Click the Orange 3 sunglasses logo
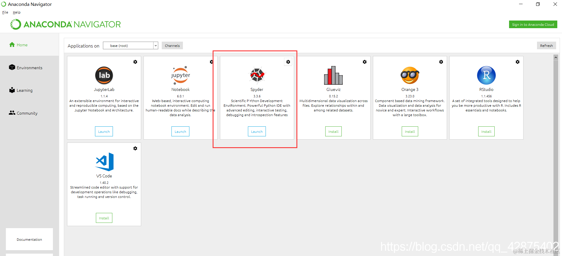Screen dimensions: 562x256 point(410,75)
